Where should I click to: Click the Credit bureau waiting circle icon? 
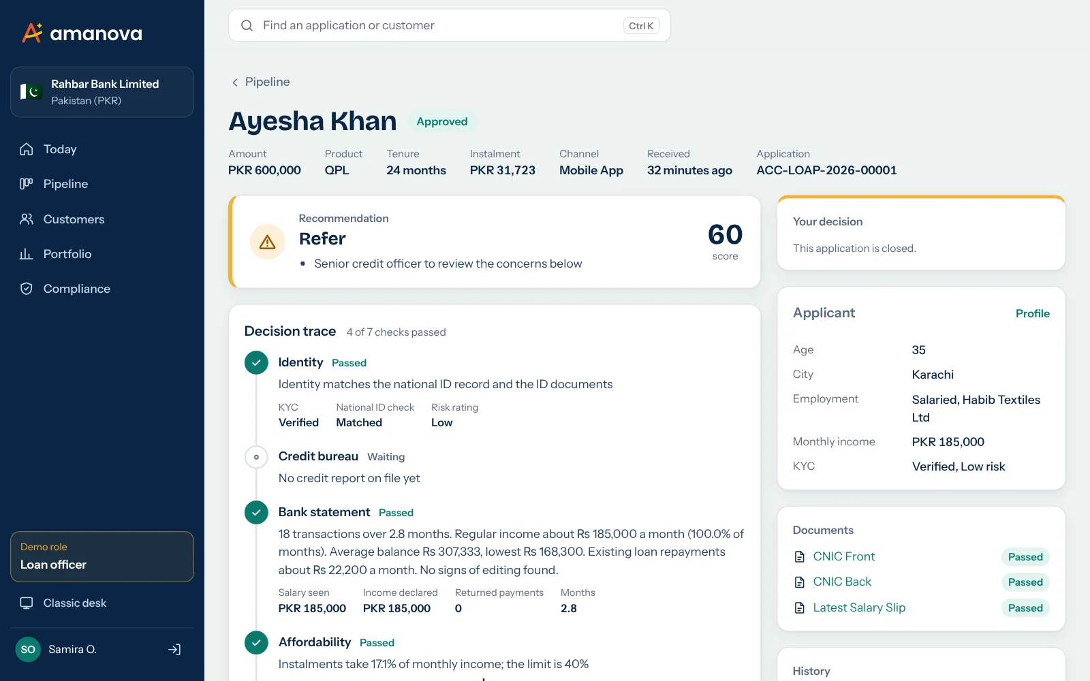pos(256,457)
